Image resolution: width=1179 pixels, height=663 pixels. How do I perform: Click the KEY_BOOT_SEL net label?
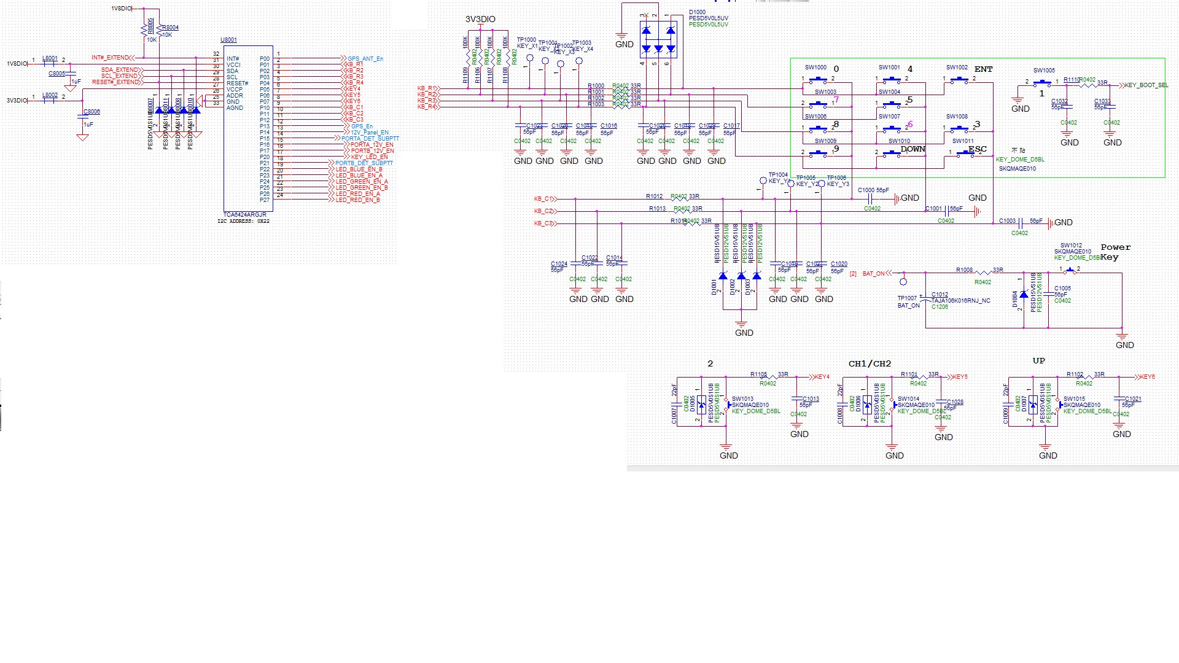[x=1147, y=85]
